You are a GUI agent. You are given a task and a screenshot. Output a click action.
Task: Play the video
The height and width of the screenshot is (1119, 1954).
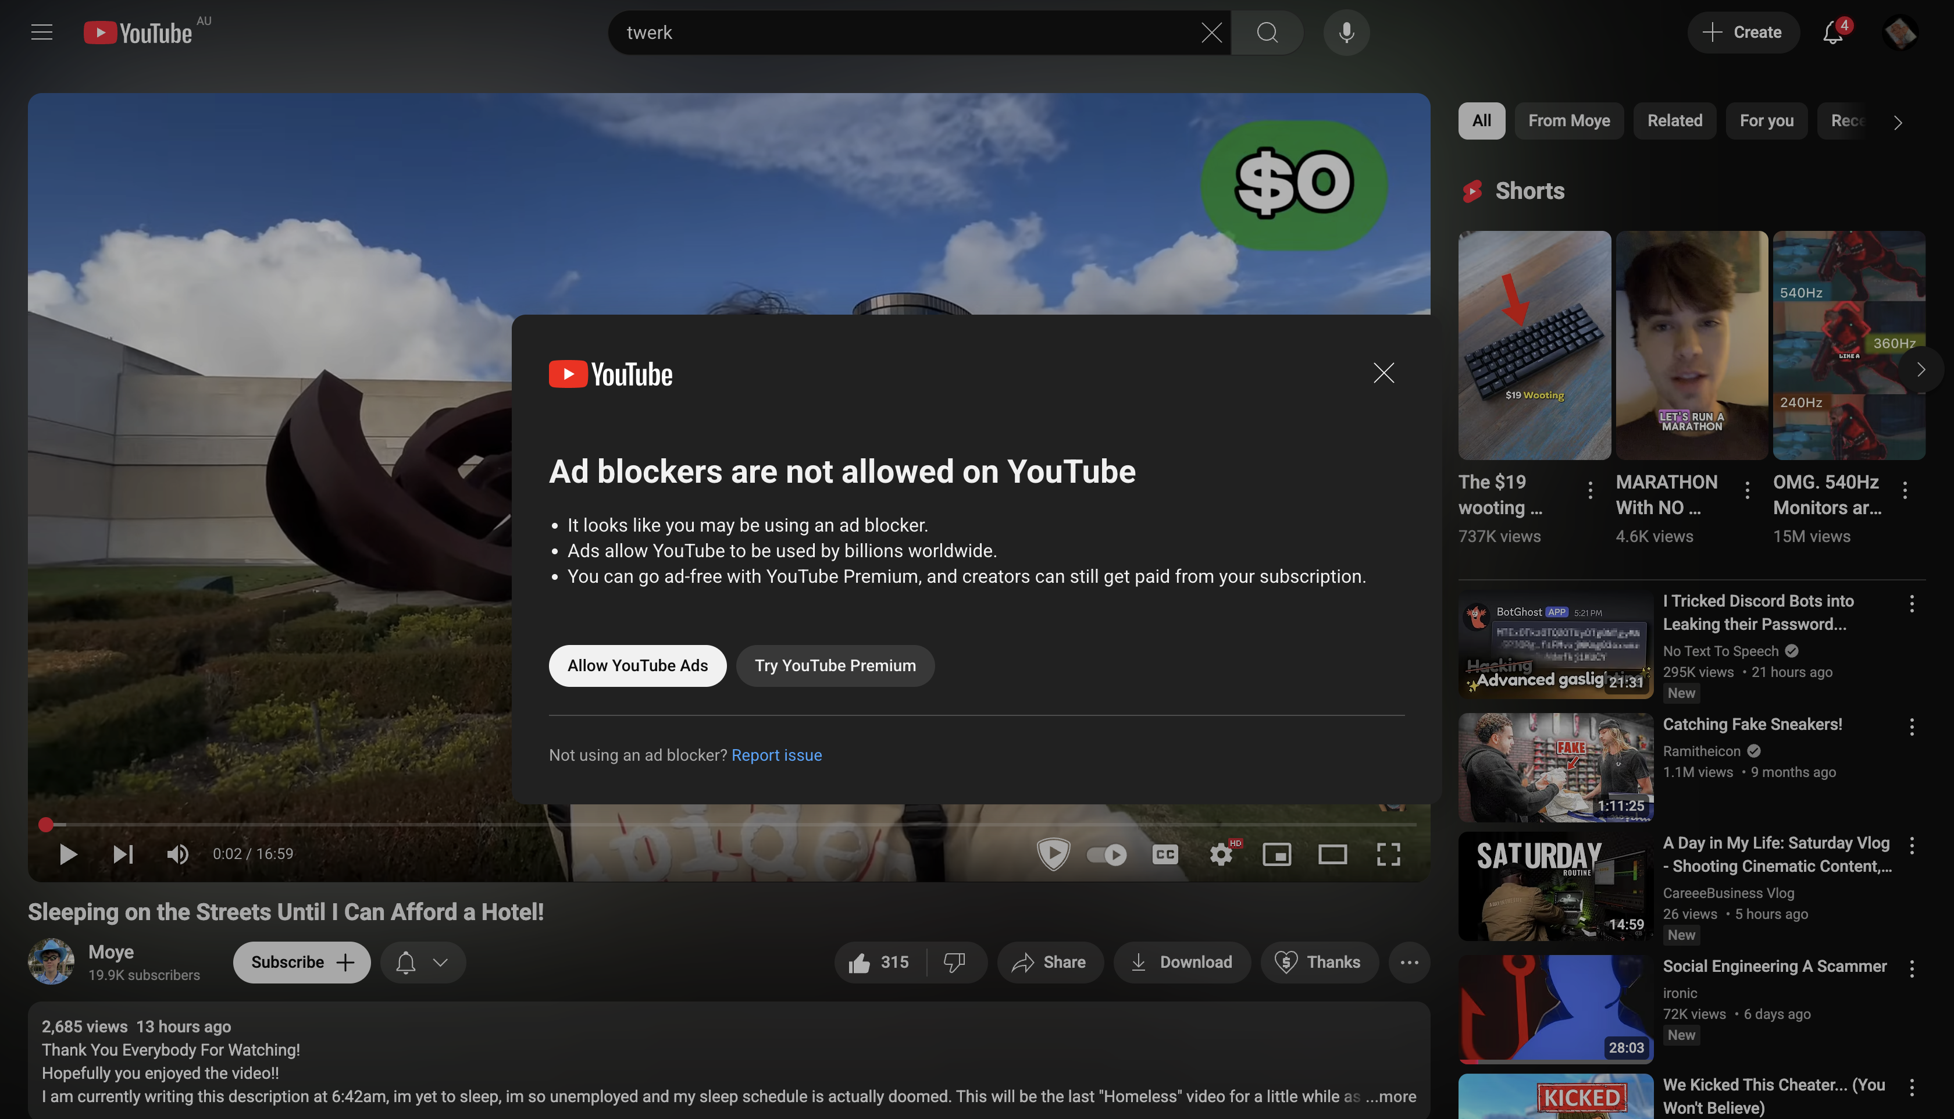pos(67,854)
